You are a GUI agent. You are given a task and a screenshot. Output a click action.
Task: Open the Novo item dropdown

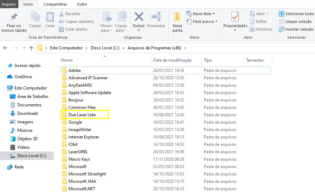coord(200,14)
